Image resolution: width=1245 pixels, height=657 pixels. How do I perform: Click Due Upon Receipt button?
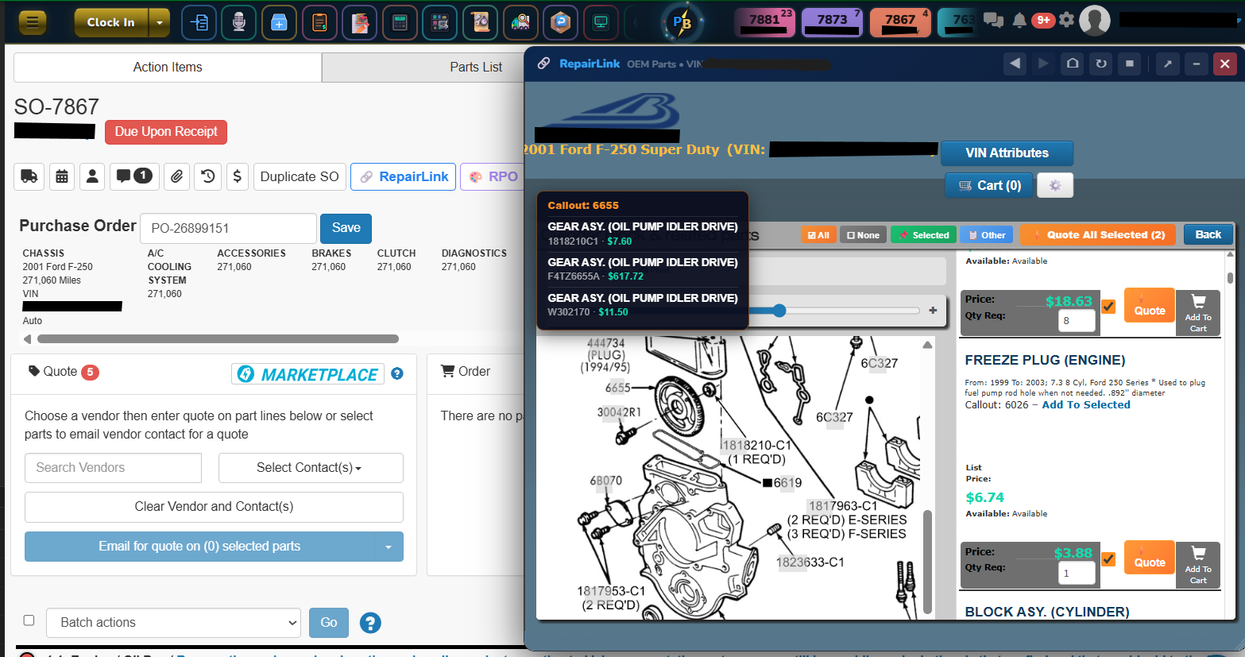166,132
